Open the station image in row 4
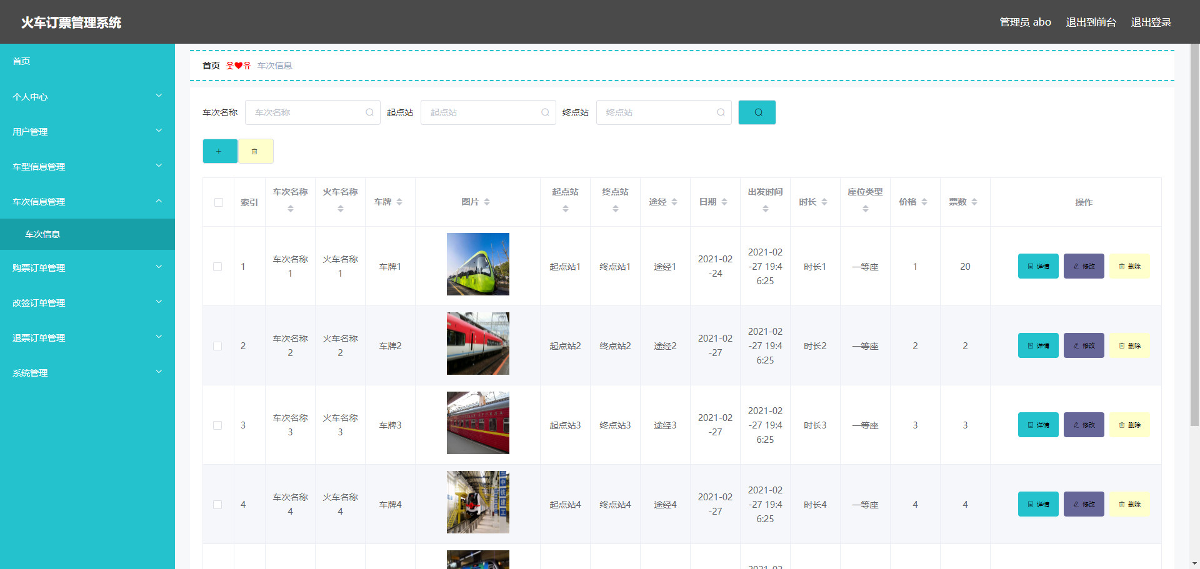 pos(478,502)
